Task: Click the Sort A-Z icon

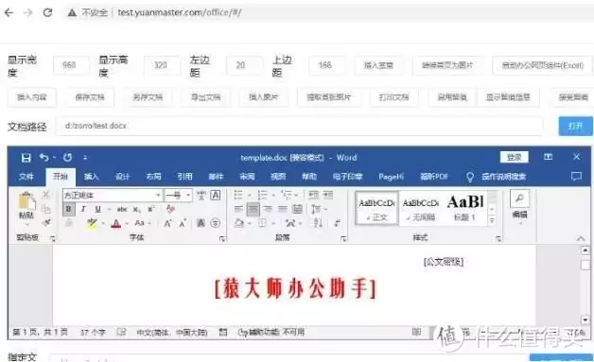Action: coord(318,223)
